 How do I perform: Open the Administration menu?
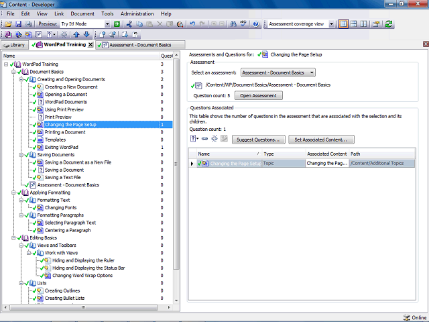pyautogui.click(x=137, y=13)
